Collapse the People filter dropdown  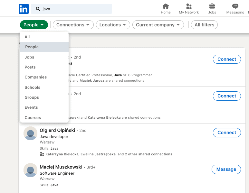tap(34, 25)
